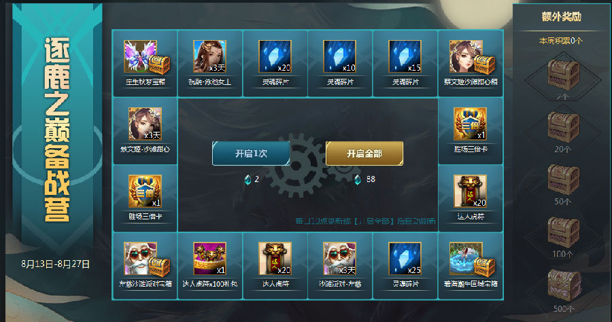Click the gold 开启全部 button

coord(364,154)
